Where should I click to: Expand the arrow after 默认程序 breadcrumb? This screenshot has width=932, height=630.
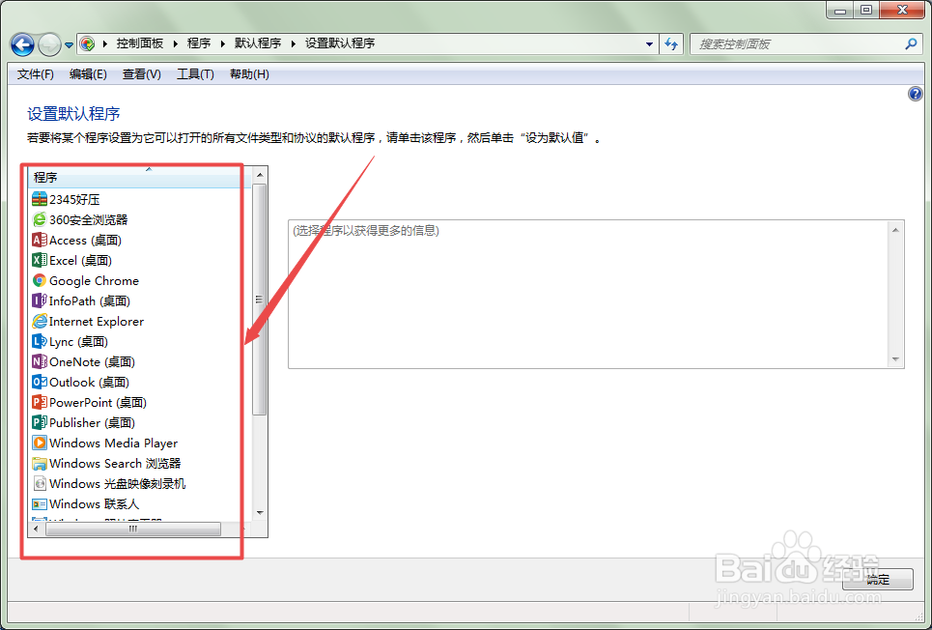[x=293, y=43]
